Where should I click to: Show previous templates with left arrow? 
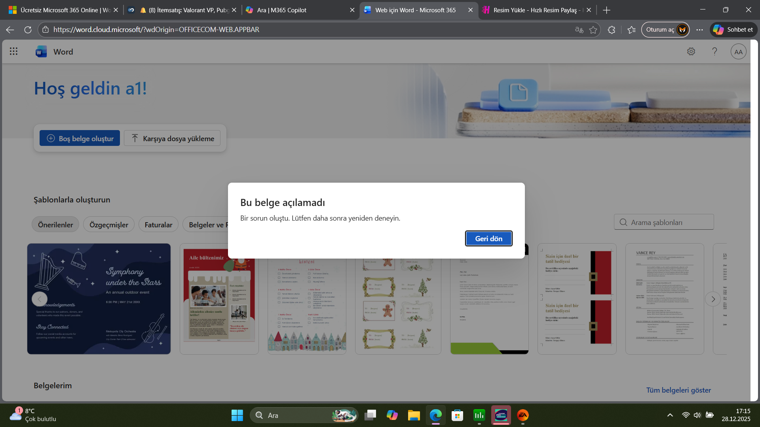pos(40,299)
